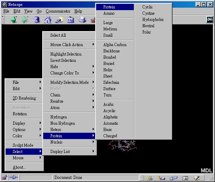Expand the Hetero submenu
Screen dimensions: 215x182
click(69, 130)
